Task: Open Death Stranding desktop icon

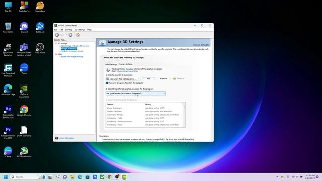Action: pos(24,131)
